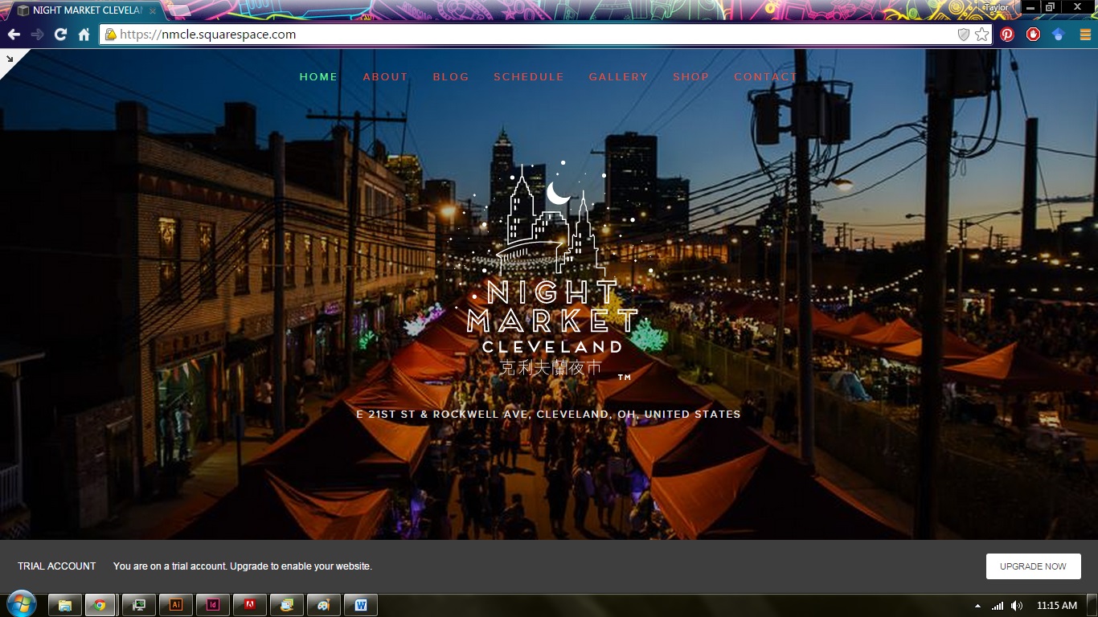
Task: Bookmark this page with the star
Action: [x=981, y=35]
